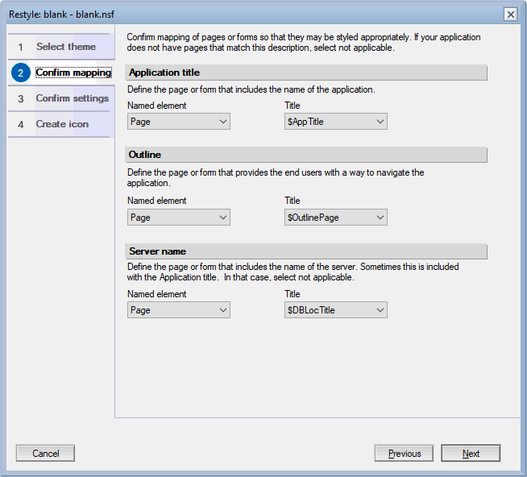Image resolution: width=527 pixels, height=477 pixels.
Task: Click the Server name section header
Action: [306, 251]
